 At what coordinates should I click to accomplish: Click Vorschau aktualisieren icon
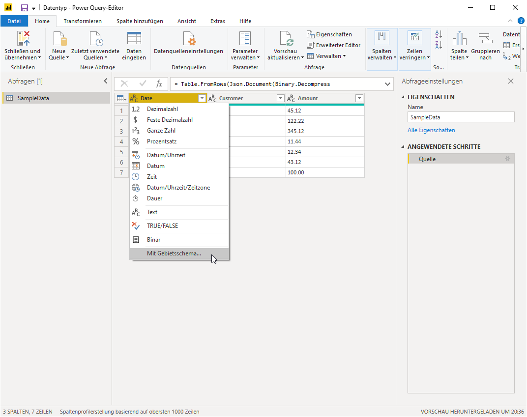pos(286,38)
